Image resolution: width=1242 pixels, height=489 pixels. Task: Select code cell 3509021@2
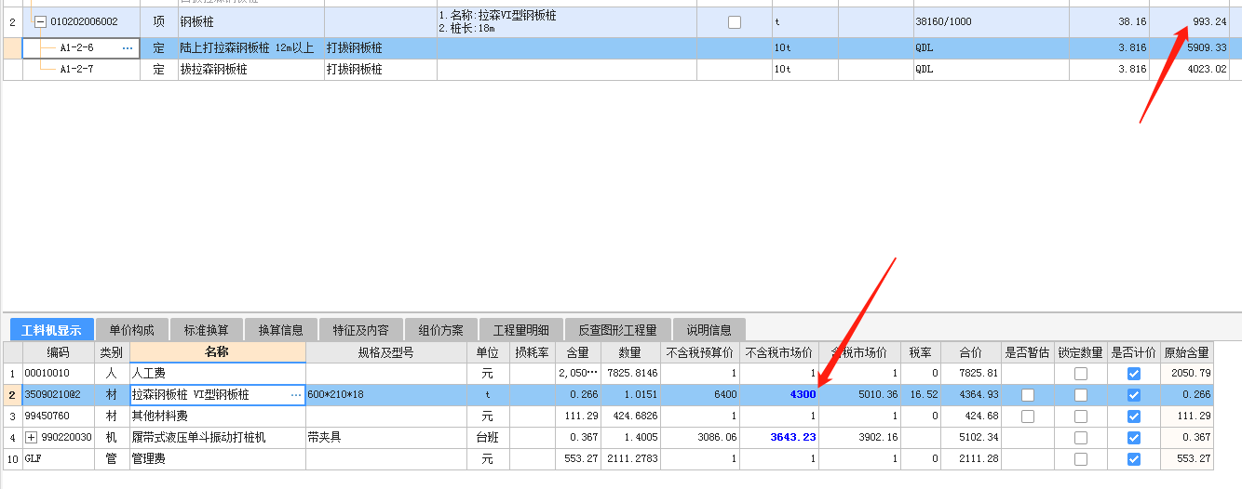(59, 395)
